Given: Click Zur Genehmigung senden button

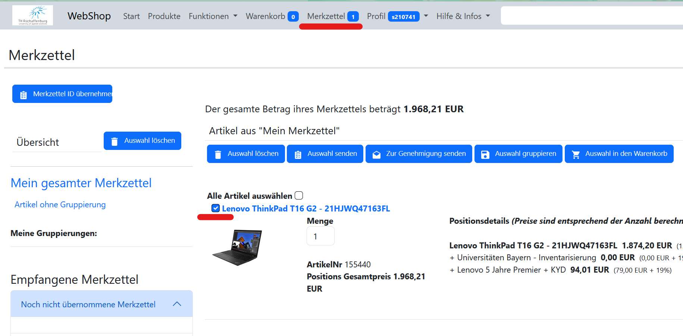Looking at the screenshot, I should pyautogui.click(x=419, y=154).
